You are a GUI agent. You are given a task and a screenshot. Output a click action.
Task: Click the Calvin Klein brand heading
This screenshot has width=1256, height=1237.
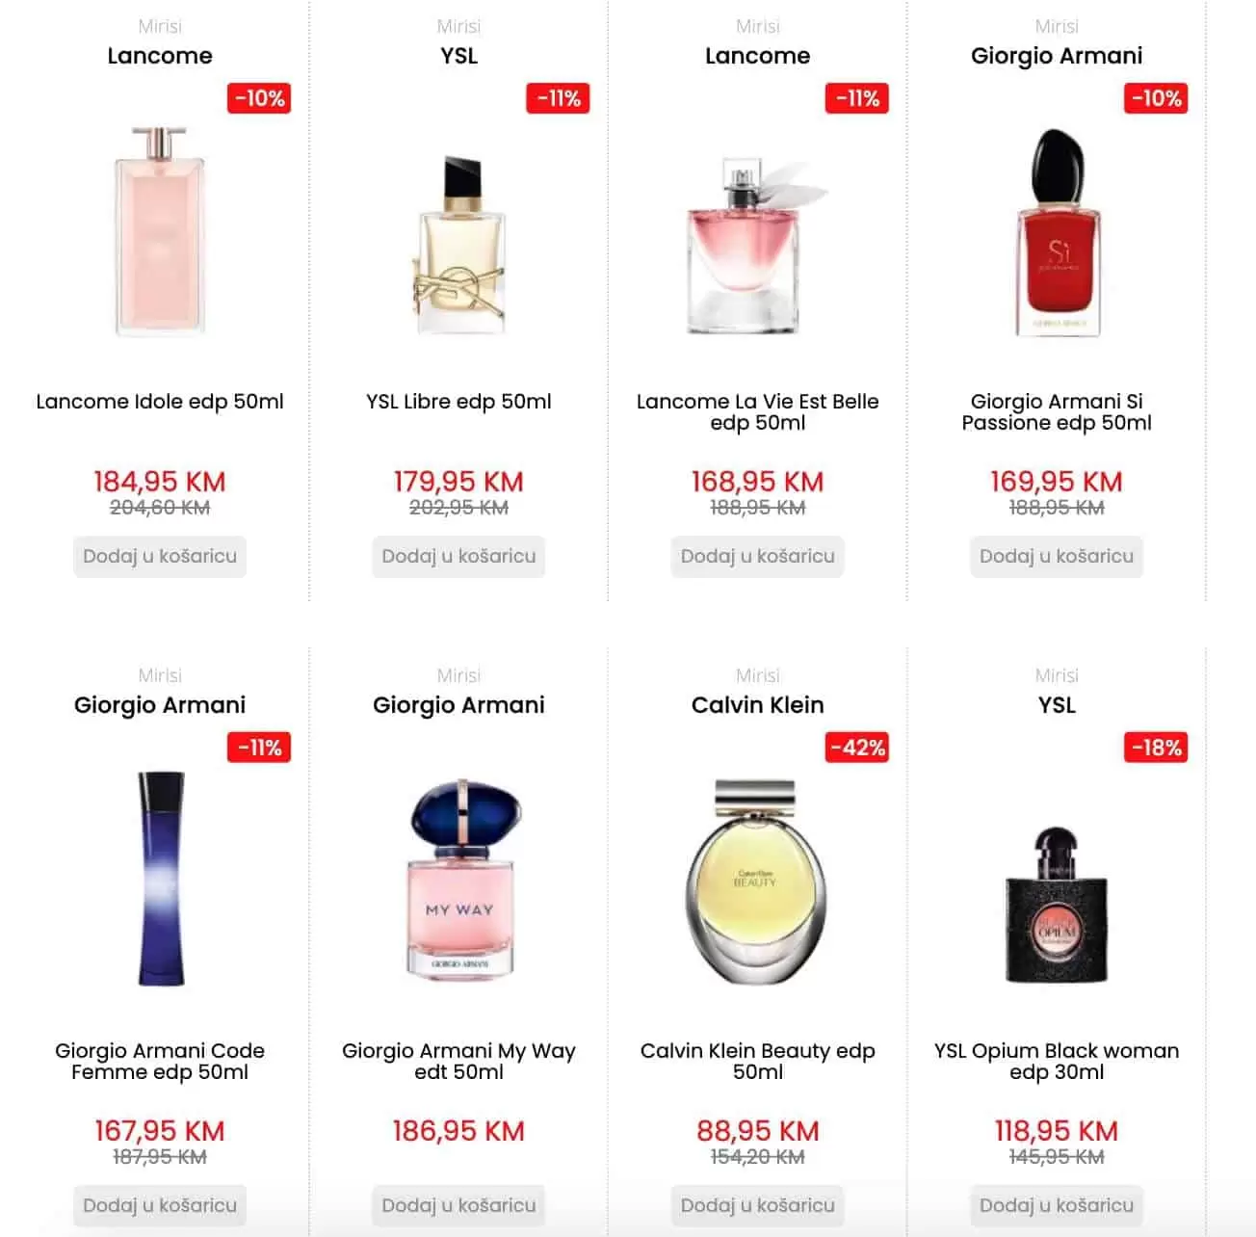coord(757,705)
